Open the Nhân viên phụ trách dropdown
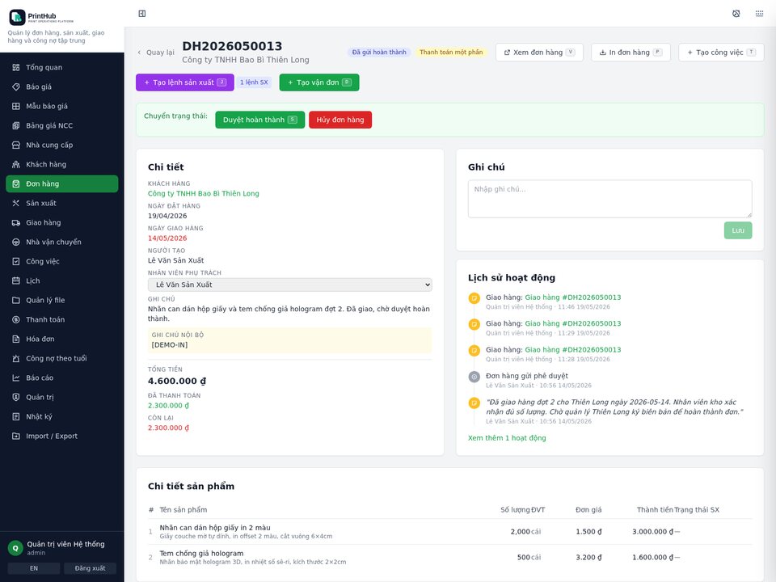Image resolution: width=776 pixels, height=582 pixels. pyautogui.click(x=289, y=285)
